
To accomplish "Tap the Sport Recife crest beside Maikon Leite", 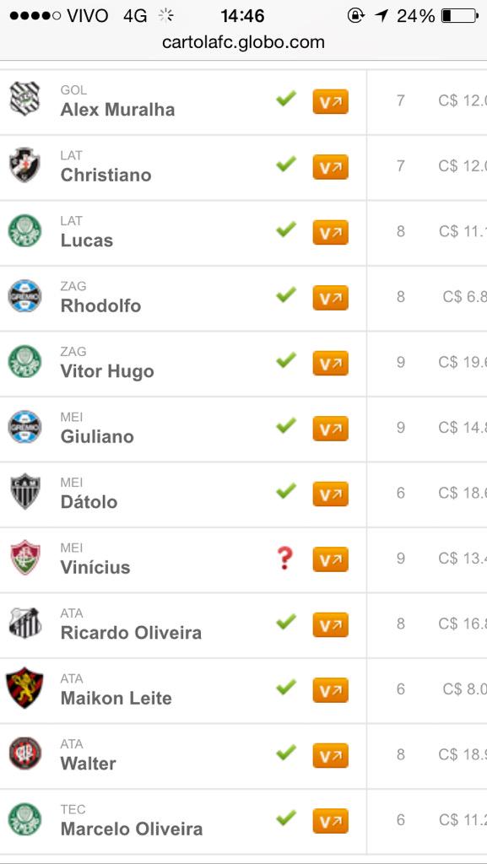I will [x=24, y=688].
